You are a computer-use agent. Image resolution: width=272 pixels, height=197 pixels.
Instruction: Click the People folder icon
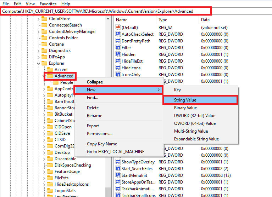[x=56, y=82]
